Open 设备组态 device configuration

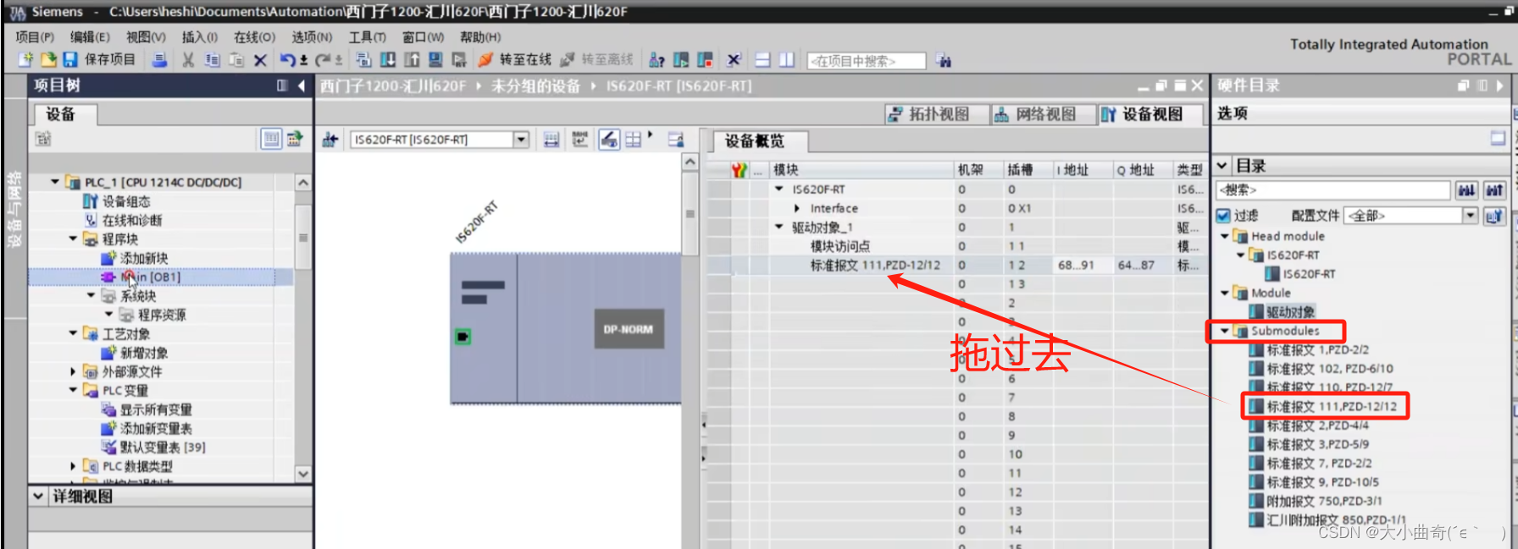126,201
